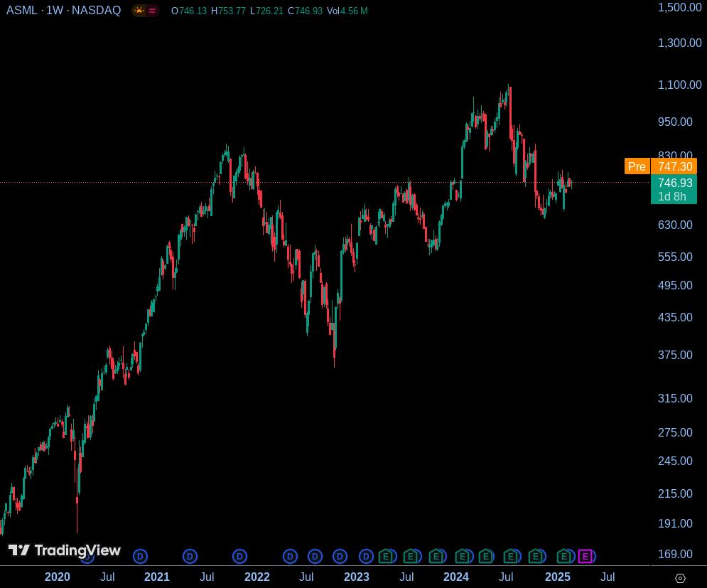Click the 2021 label on time axis
Screen dimensions: 707x588
pos(157,577)
